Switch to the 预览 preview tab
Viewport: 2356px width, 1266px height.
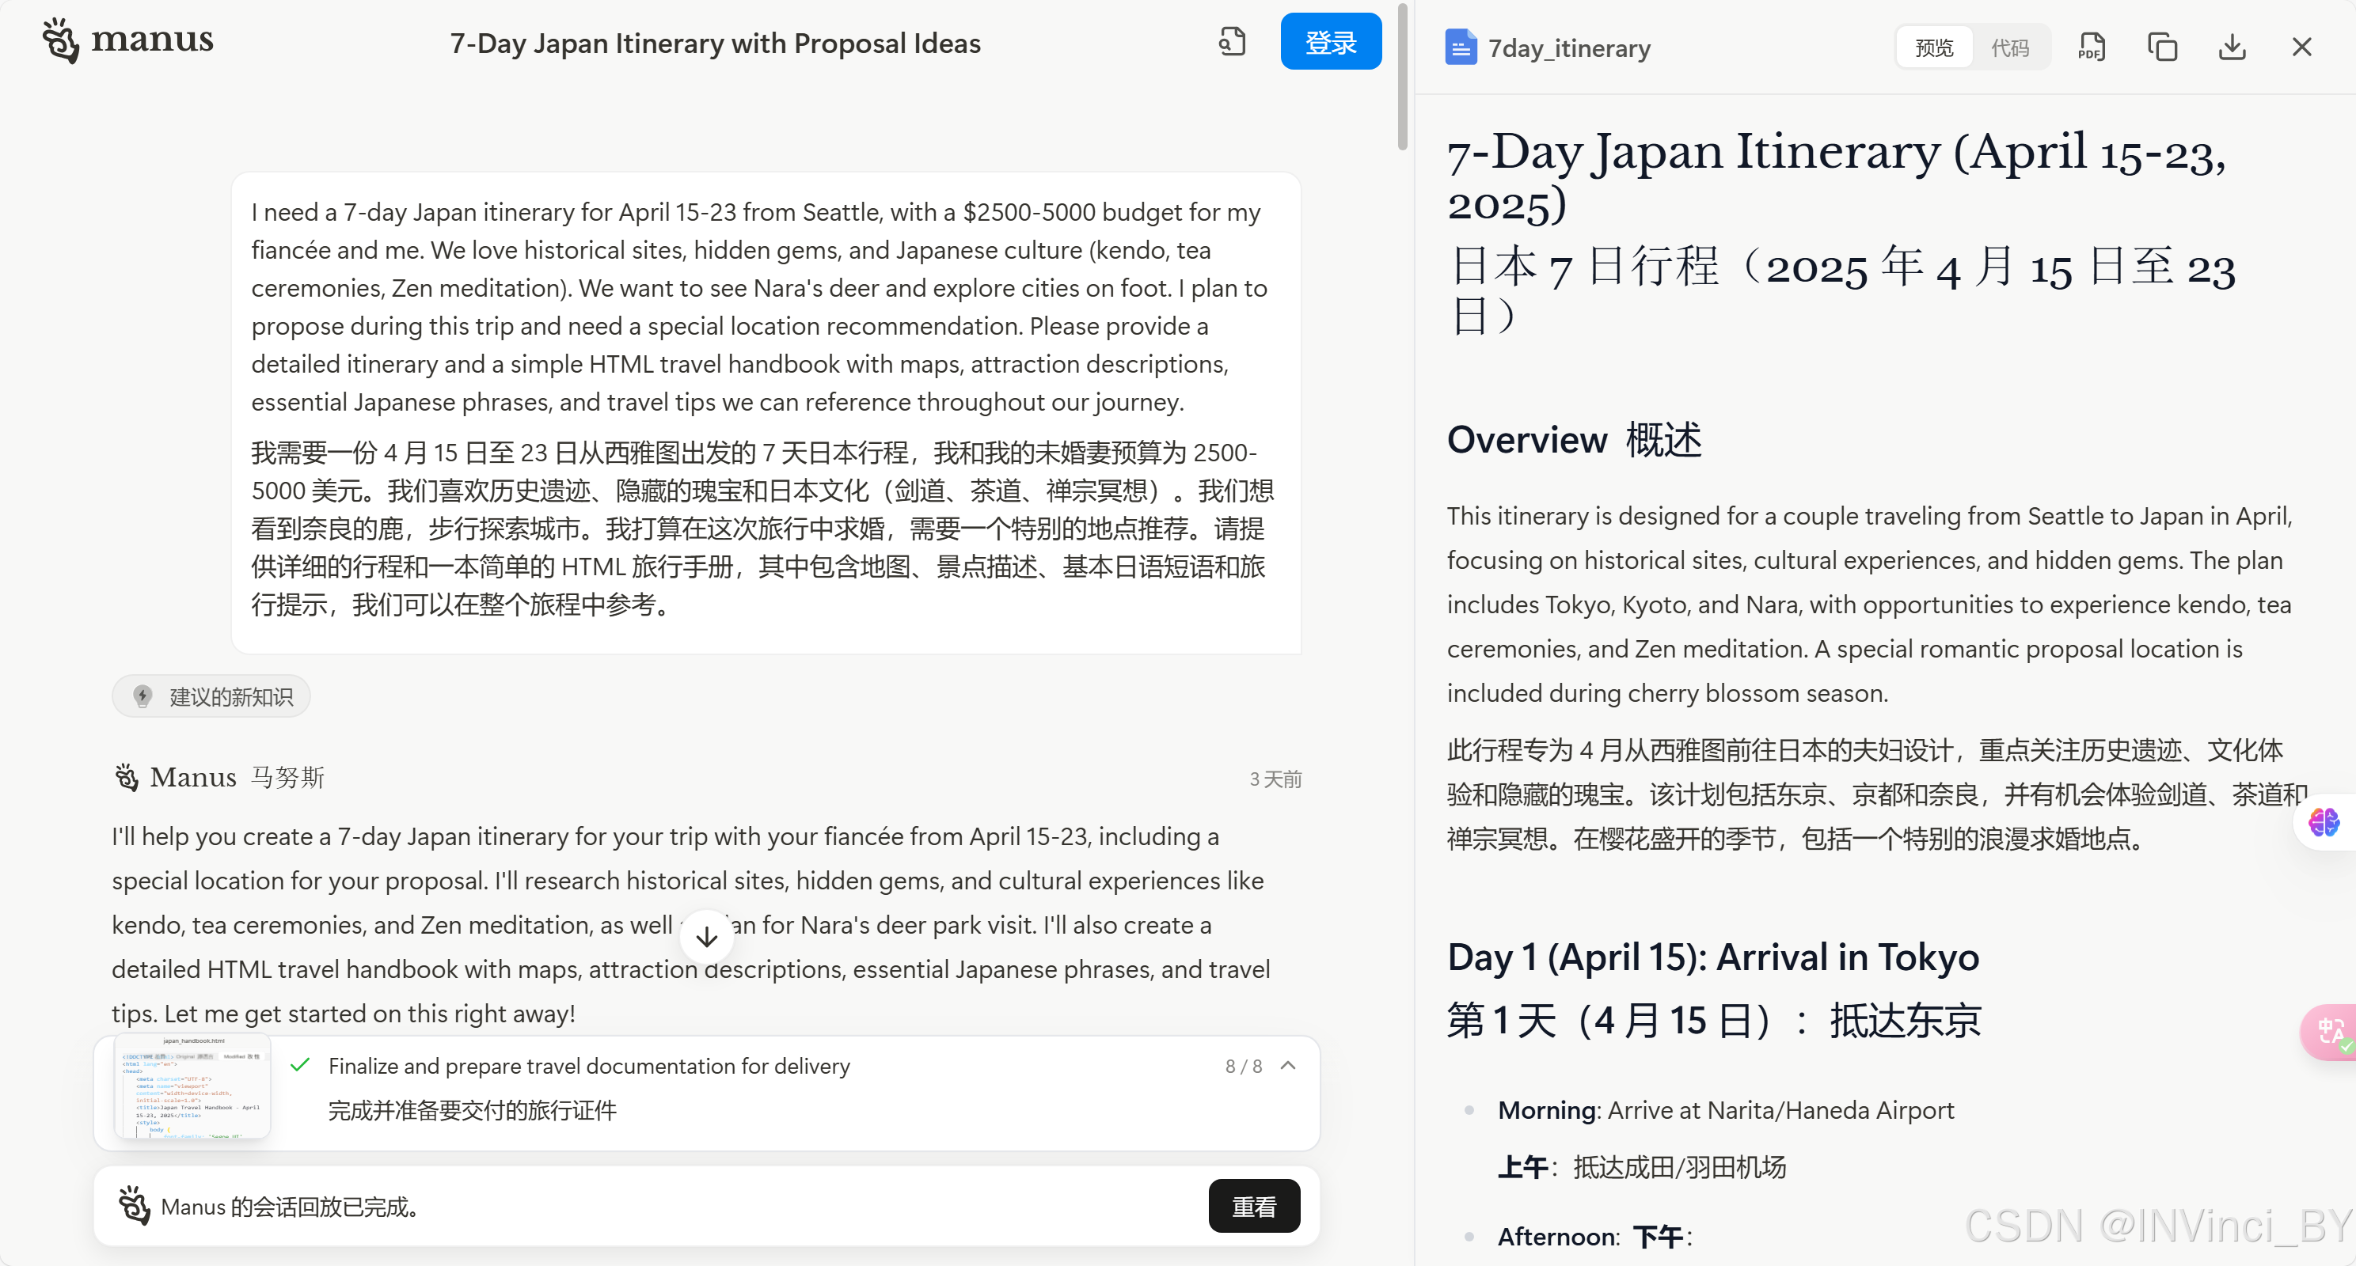(x=1934, y=47)
